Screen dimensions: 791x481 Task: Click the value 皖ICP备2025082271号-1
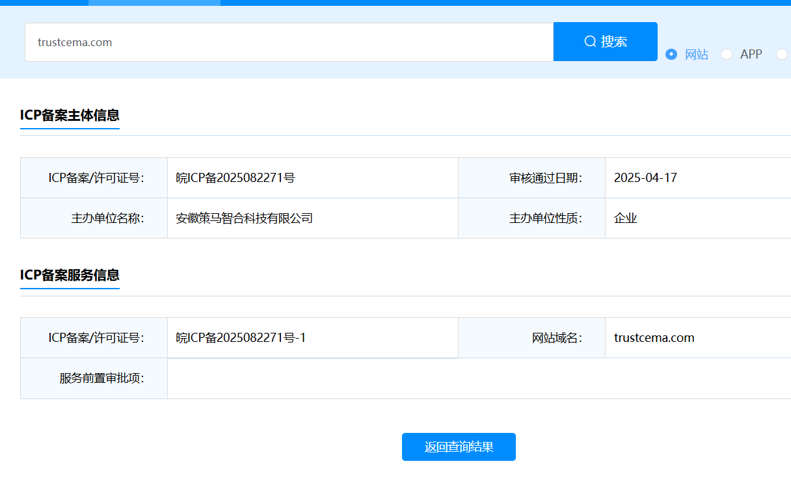tap(241, 337)
